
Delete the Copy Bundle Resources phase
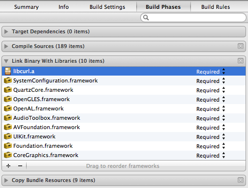[x=241, y=180]
